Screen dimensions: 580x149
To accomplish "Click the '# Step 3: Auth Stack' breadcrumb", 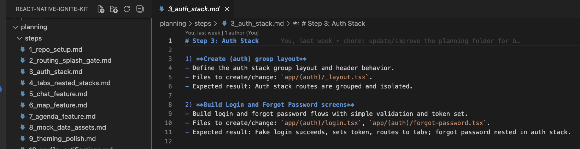I will pos(336,24).
